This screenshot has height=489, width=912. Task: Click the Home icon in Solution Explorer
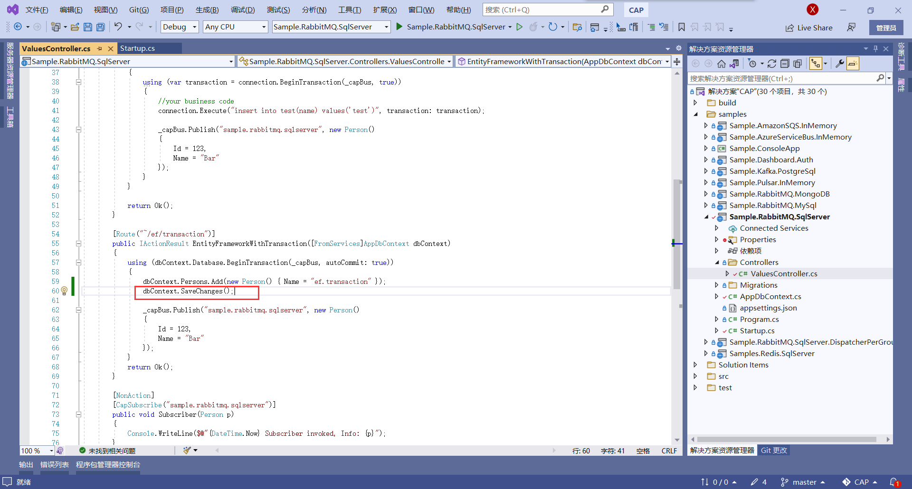722,64
